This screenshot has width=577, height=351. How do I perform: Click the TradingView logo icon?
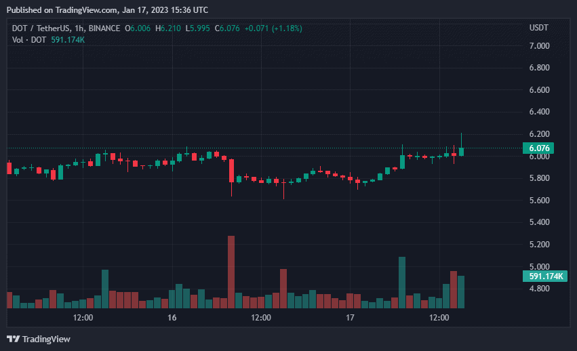pyautogui.click(x=14, y=339)
